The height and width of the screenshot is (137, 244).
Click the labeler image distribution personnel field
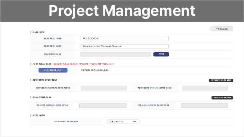click(x=205, y=88)
